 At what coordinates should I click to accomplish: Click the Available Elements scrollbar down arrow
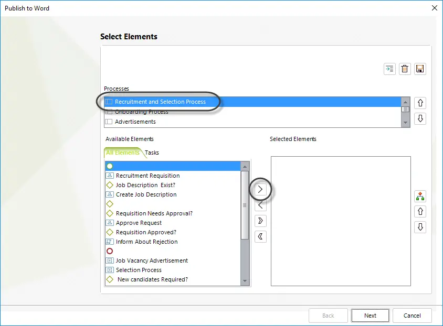[x=245, y=281]
